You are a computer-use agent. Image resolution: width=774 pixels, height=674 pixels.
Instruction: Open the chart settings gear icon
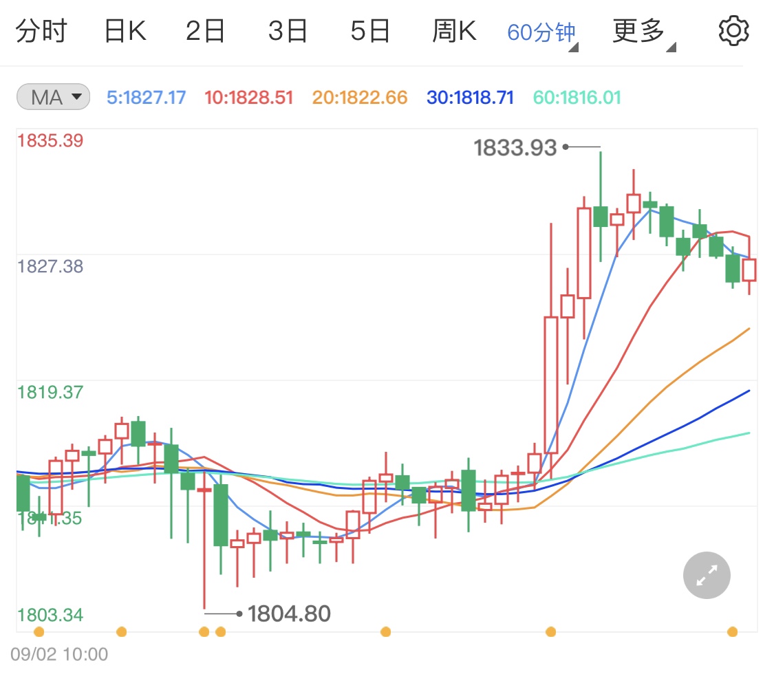click(733, 31)
